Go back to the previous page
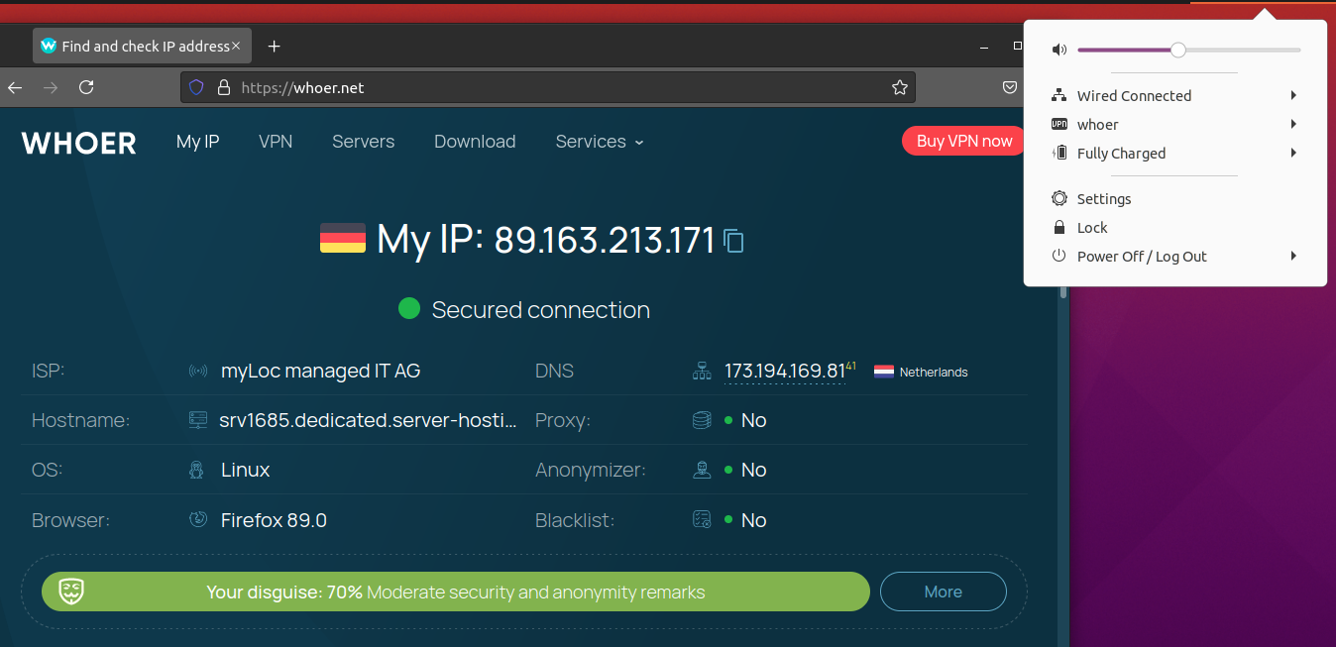This screenshot has height=647, width=1336. 15,87
